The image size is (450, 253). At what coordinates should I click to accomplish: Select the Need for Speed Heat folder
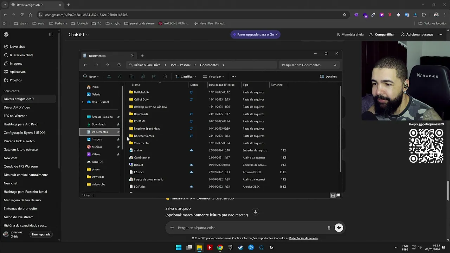144,129
